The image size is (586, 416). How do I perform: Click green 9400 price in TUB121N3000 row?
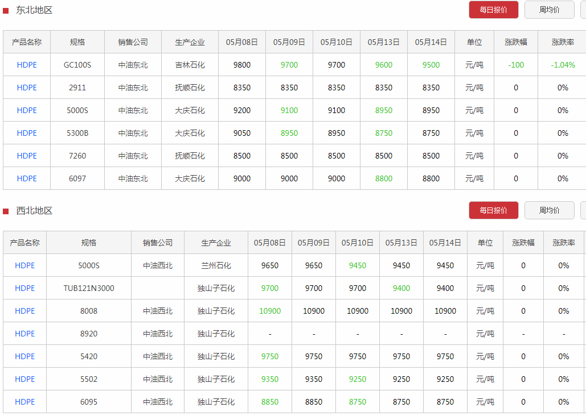pos(401,288)
